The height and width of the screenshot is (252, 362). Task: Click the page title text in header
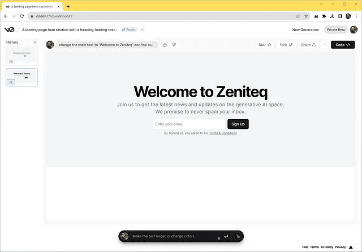[x=70, y=30]
